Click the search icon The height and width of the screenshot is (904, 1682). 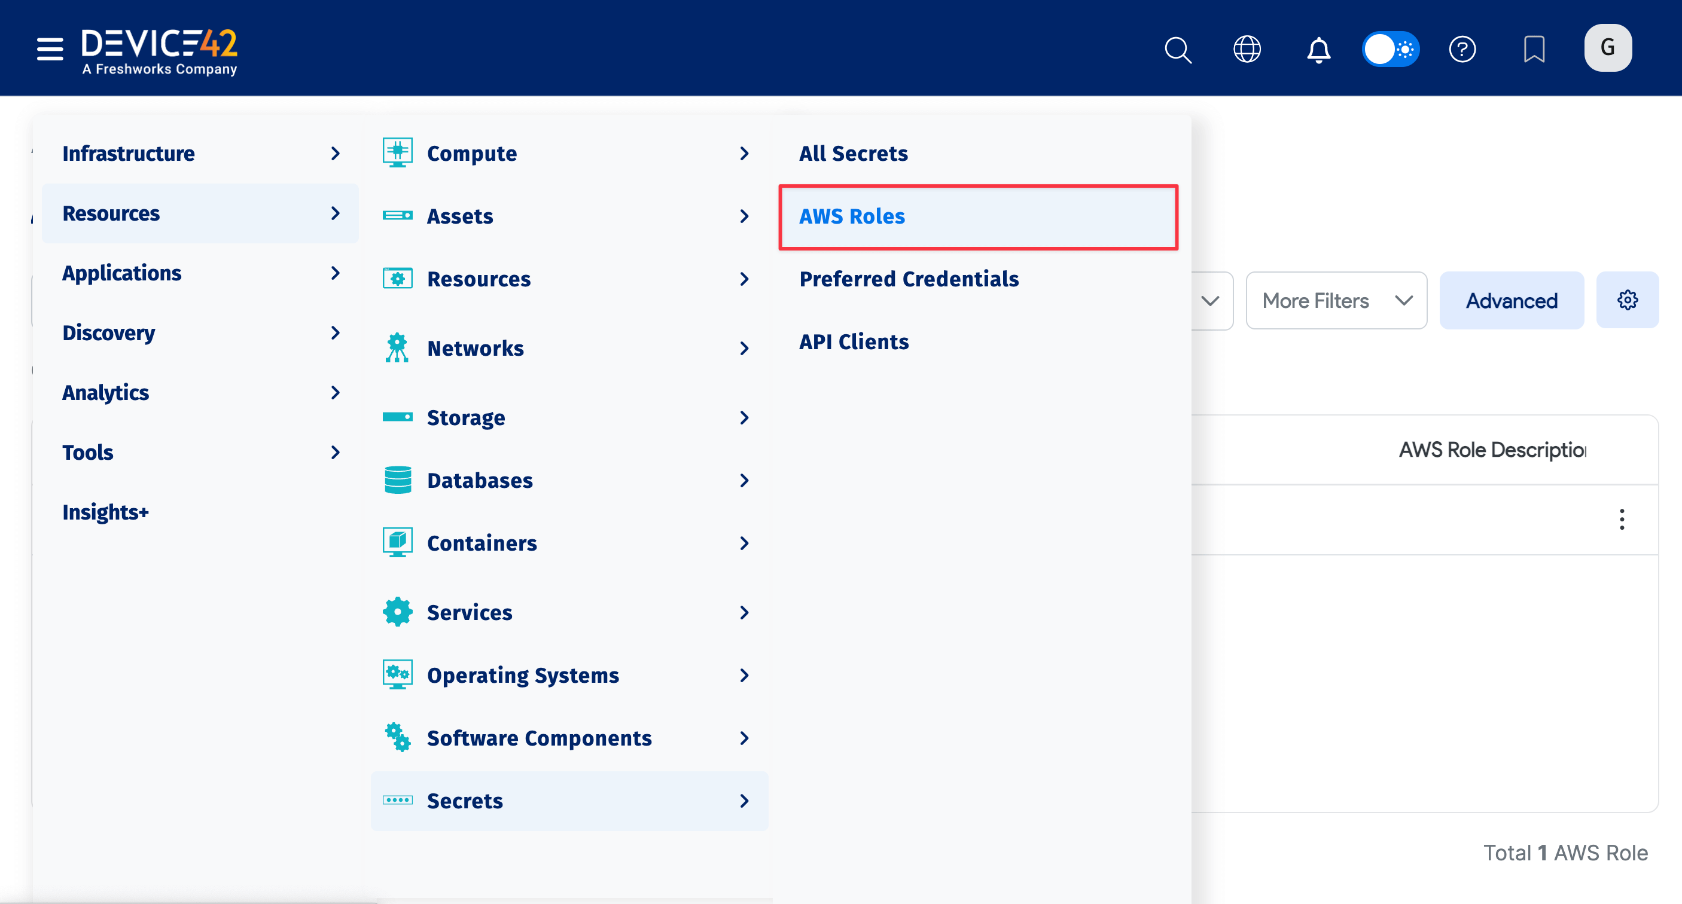1177,49
